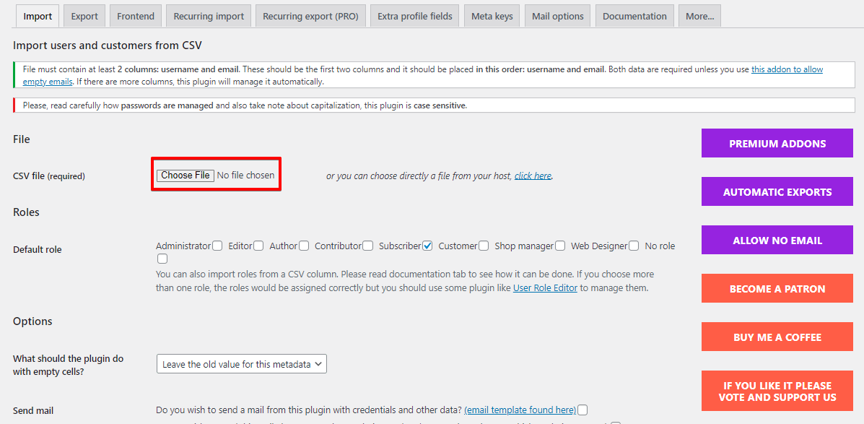Enable the send mail with credentials checkbox
Screen dimensions: 864x424
pyautogui.click(x=583, y=410)
